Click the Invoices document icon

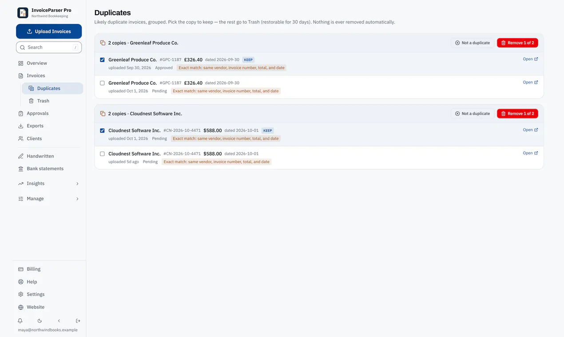pyautogui.click(x=20, y=76)
